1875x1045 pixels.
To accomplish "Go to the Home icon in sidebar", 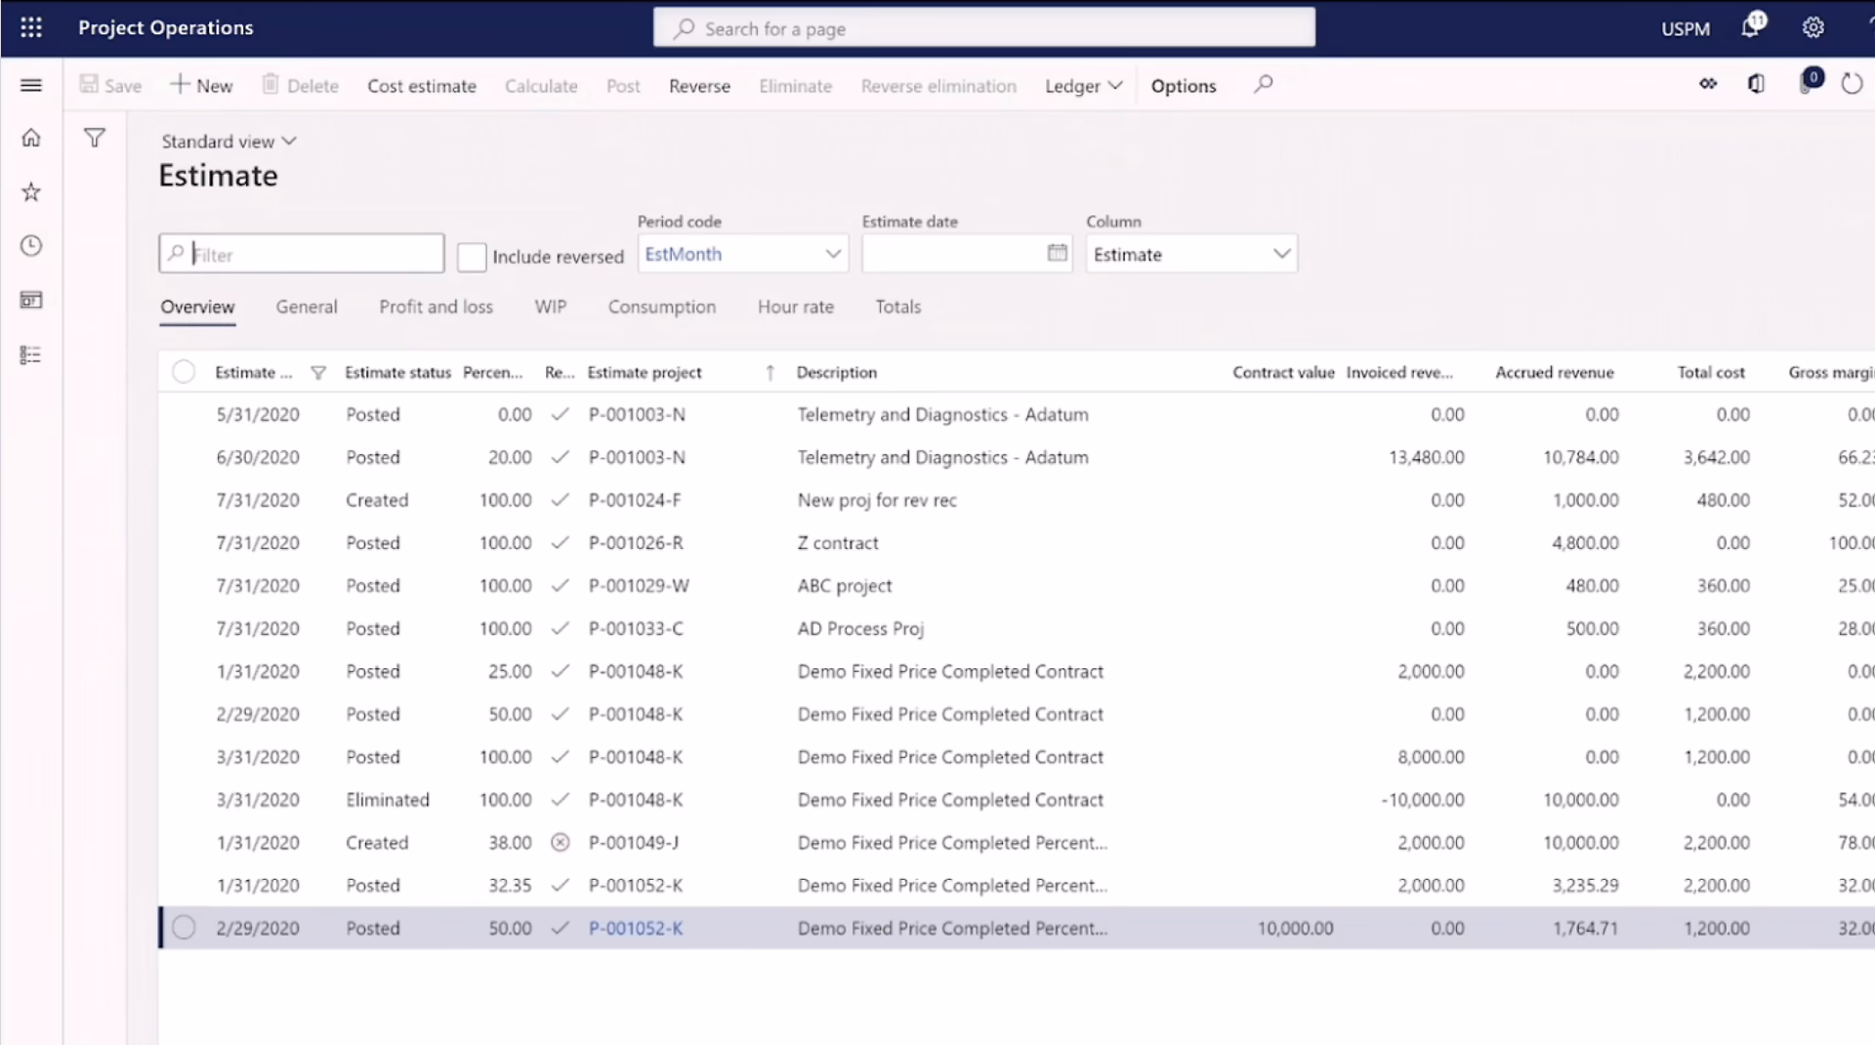I will pos(31,138).
